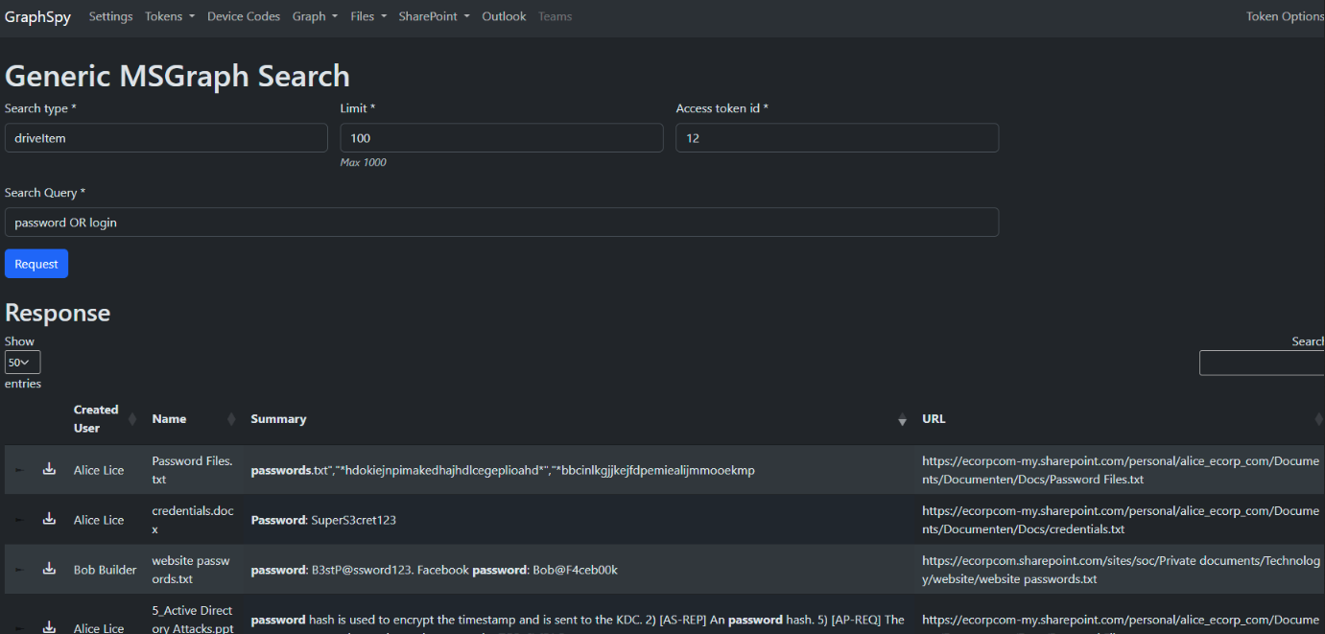The width and height of the screenshot is (1325, 634).
Task: Change the Show entries count selector
Action: 21,362
